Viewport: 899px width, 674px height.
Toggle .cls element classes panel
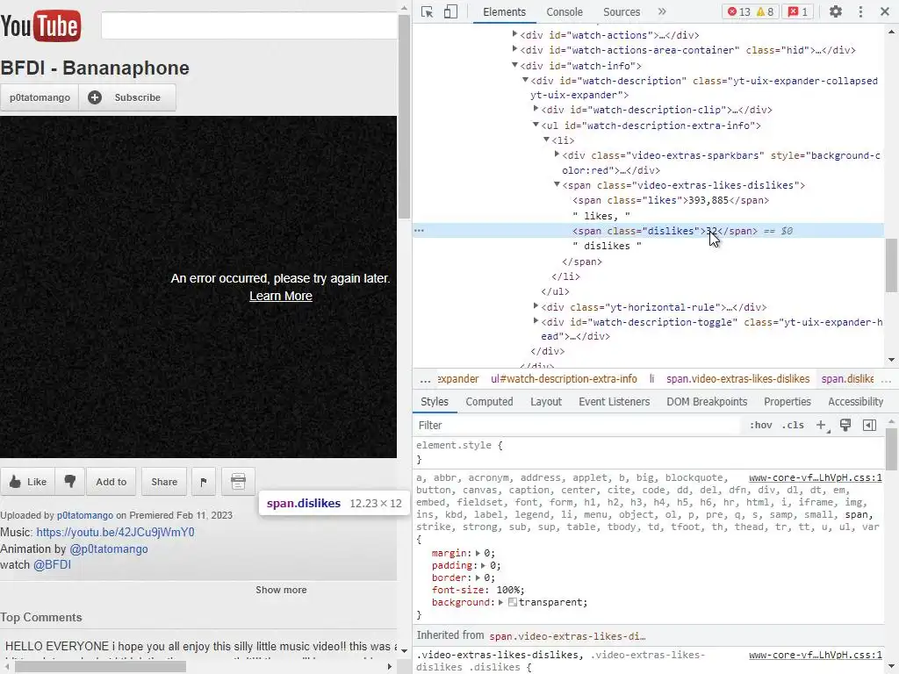pos(793,426)
